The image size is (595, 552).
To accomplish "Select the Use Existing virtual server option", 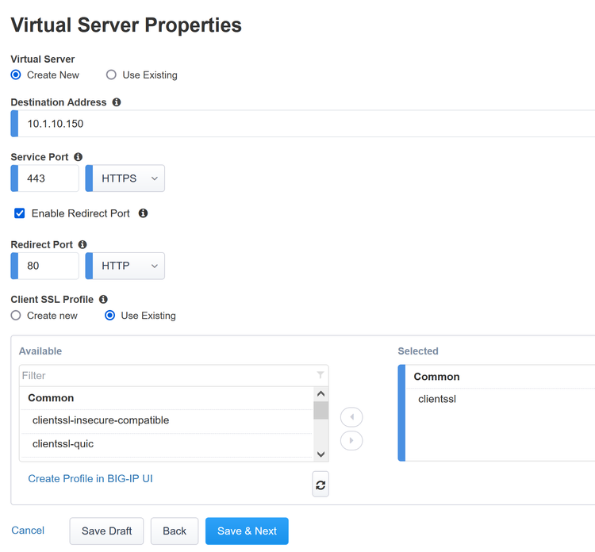I will (112, 75).
